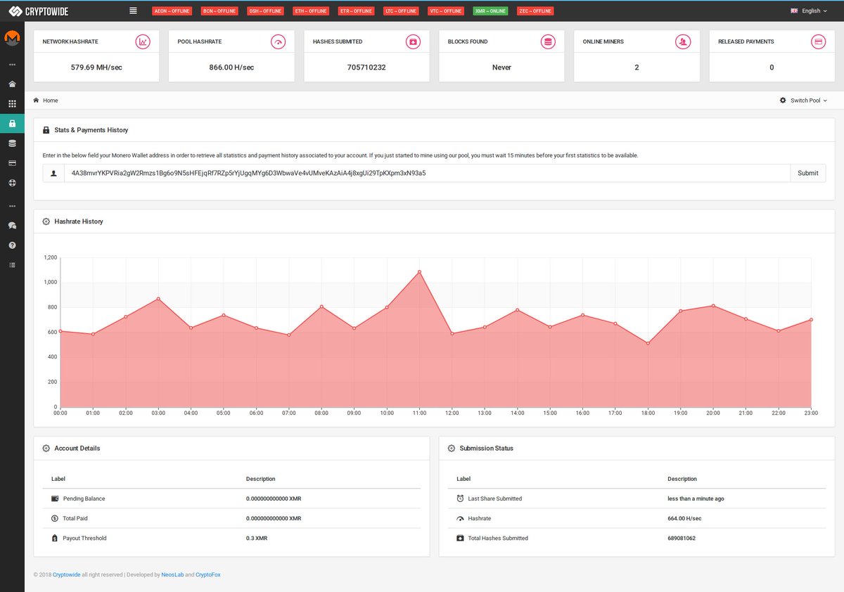The height and width of the screenshot is (592, 844).
Task: Select the DSH offline pool badge
Action: point(265,11)
